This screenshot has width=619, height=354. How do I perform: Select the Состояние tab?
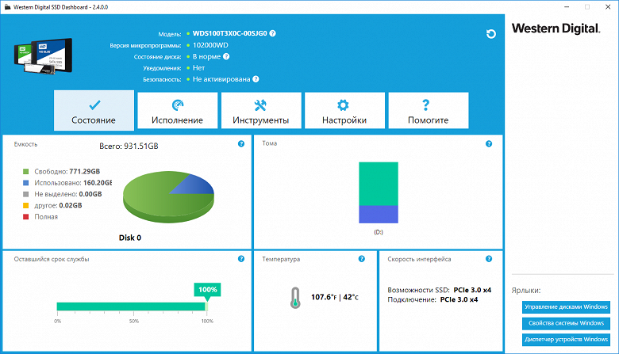pyautogui.click(x=94, y=111)
